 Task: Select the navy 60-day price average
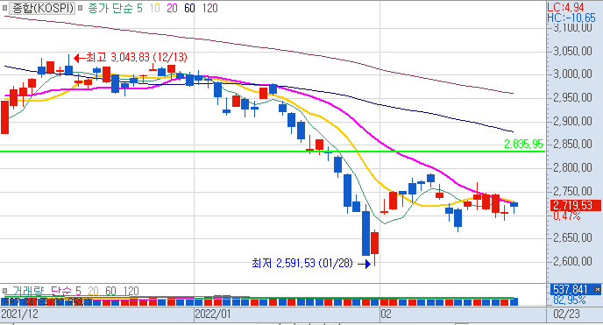189,8
